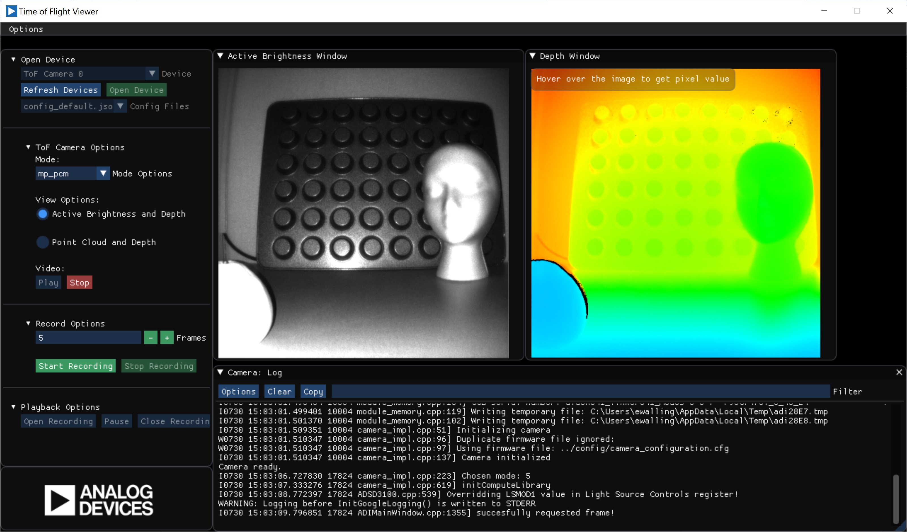The width and height of the screenshot is (907, 532).
Task: Click the Open Device button
Action: [137, 90]
